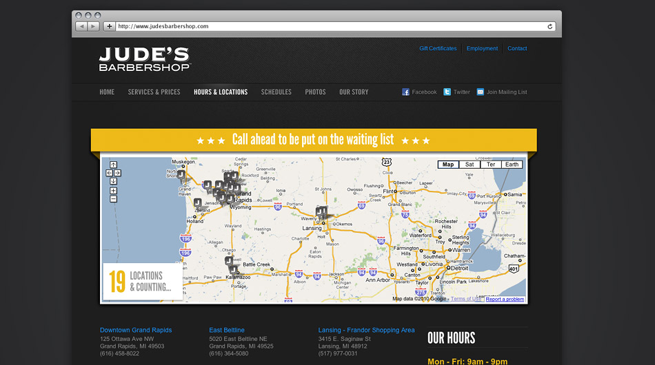Click the Facebook icon
Viewport: 655px width, 365px height.
405,92
